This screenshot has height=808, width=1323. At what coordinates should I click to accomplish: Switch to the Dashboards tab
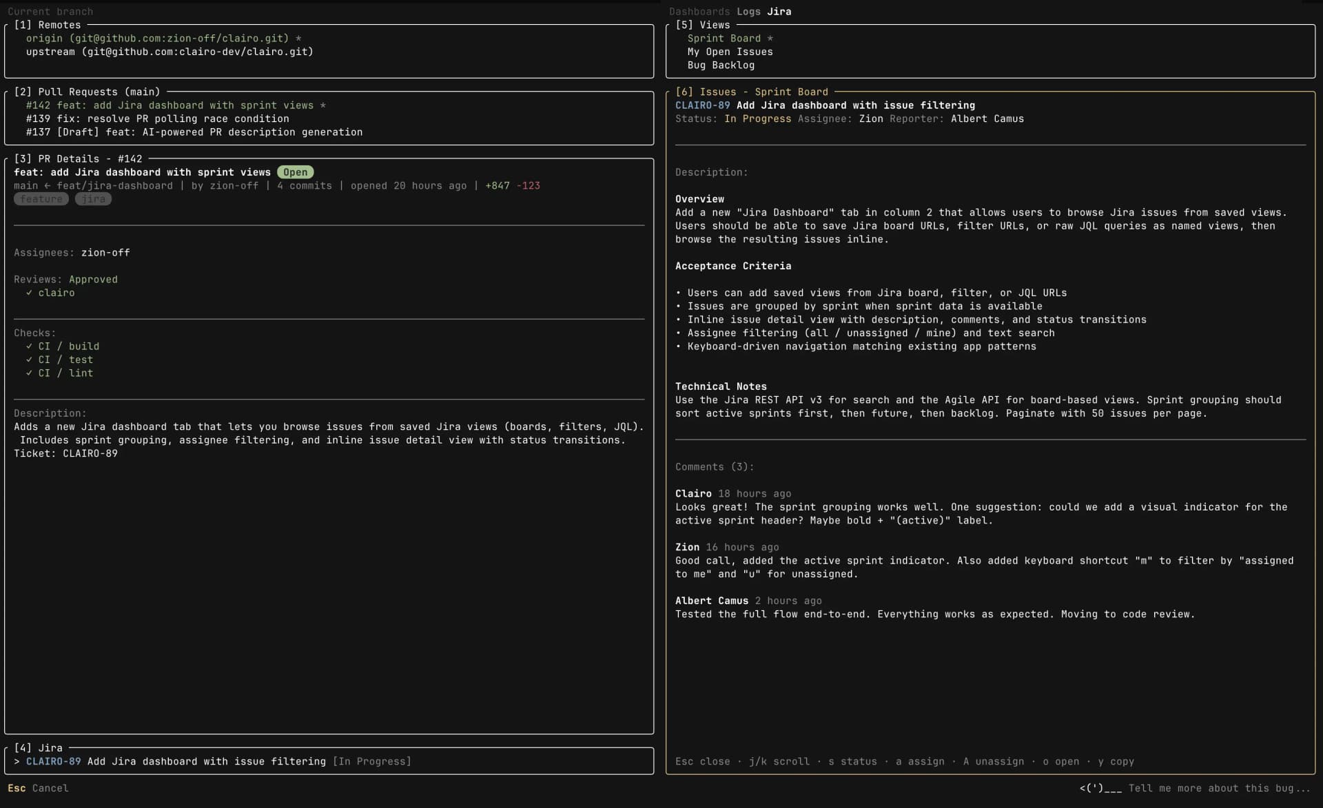699,11
